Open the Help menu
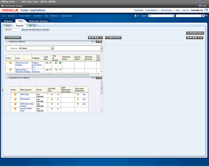 tap(178, 10)
